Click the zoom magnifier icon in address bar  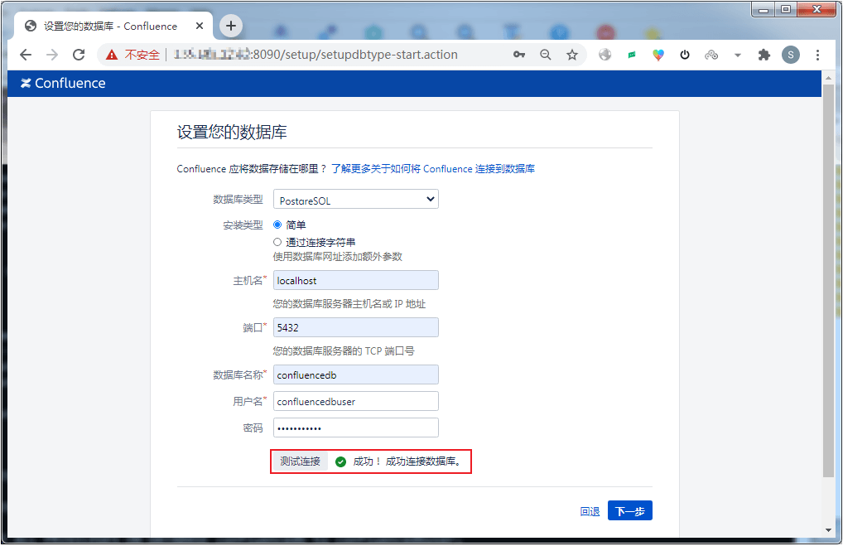click(x=545, y=55)
